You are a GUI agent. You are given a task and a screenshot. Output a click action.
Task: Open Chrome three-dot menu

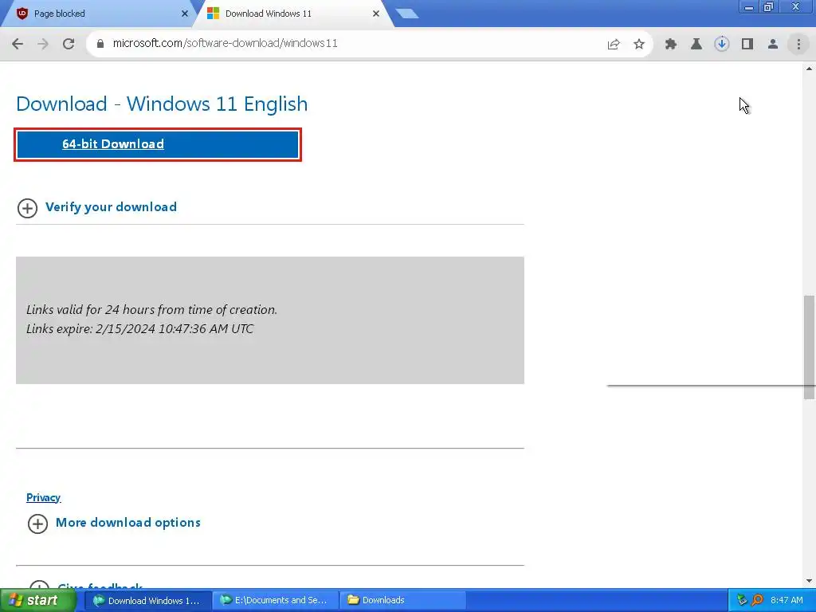pos(798,45)
